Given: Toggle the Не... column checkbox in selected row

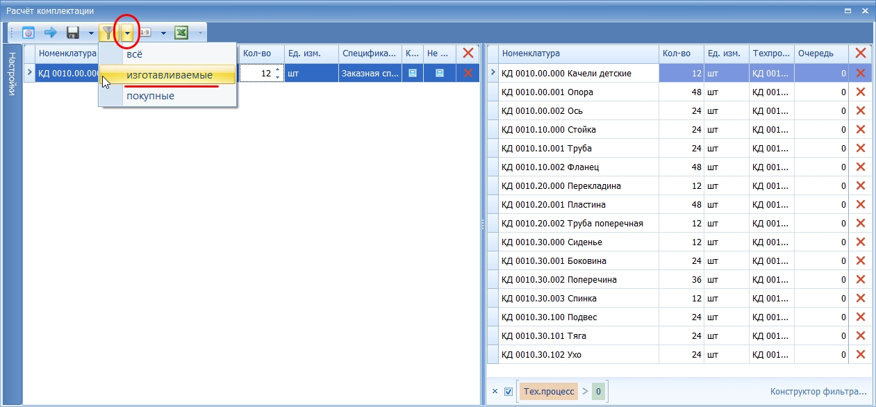Looking at the screenshot, I should pyautogui.click(x=440, y=73).
